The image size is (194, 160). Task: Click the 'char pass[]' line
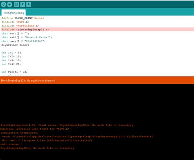click(x=23, y=41)
